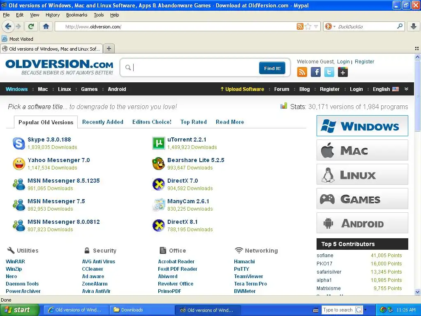This screenshot has width=421, height=316.
Task: Open the Downloads arrow toolbar button
Action: pyautogui.click(x=414, y=26)
